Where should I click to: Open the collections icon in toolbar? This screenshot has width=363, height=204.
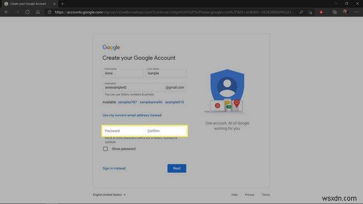[x=335, y=12]
